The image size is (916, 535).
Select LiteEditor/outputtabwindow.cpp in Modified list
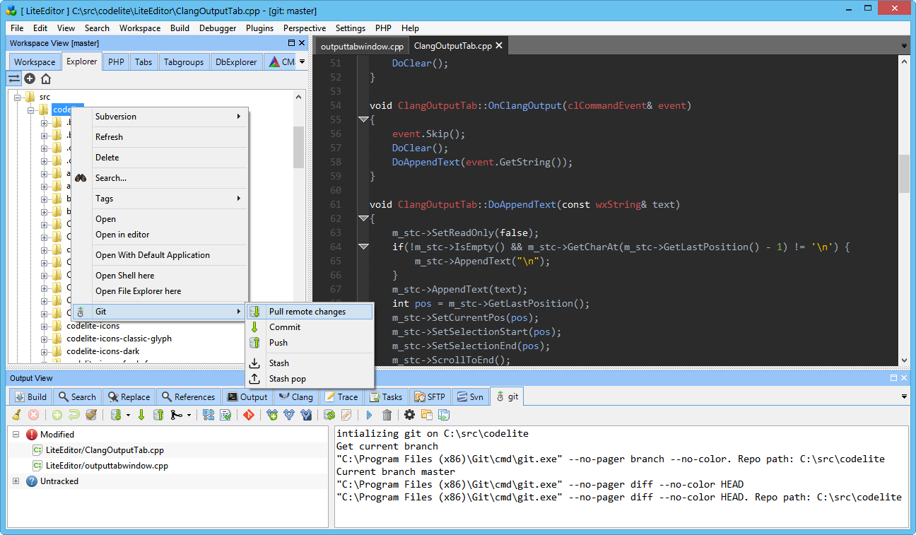coord(107,466)
